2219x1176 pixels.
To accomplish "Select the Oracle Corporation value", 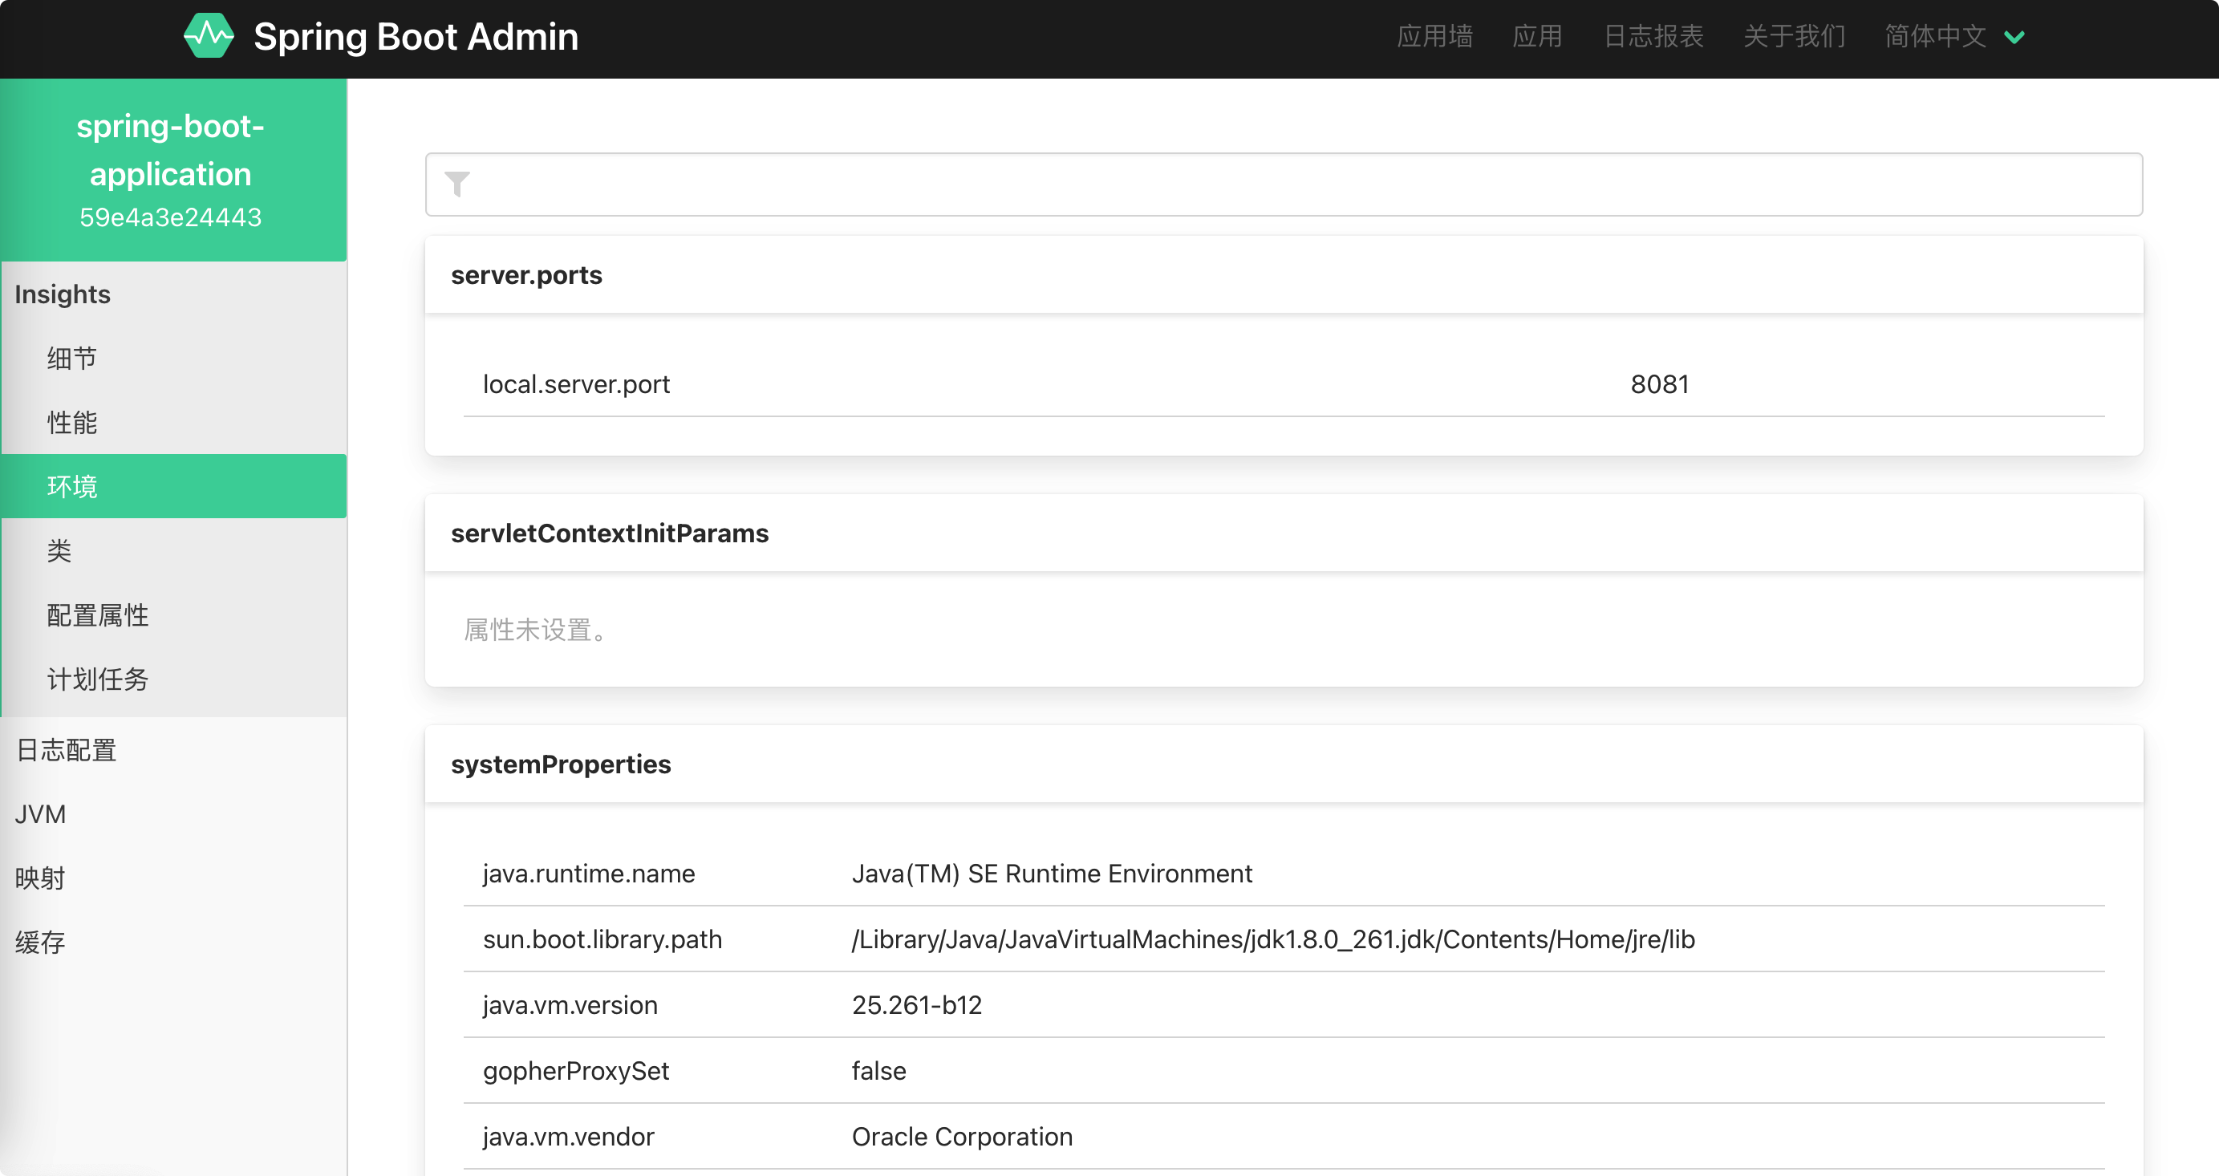I will (962, 1137).
